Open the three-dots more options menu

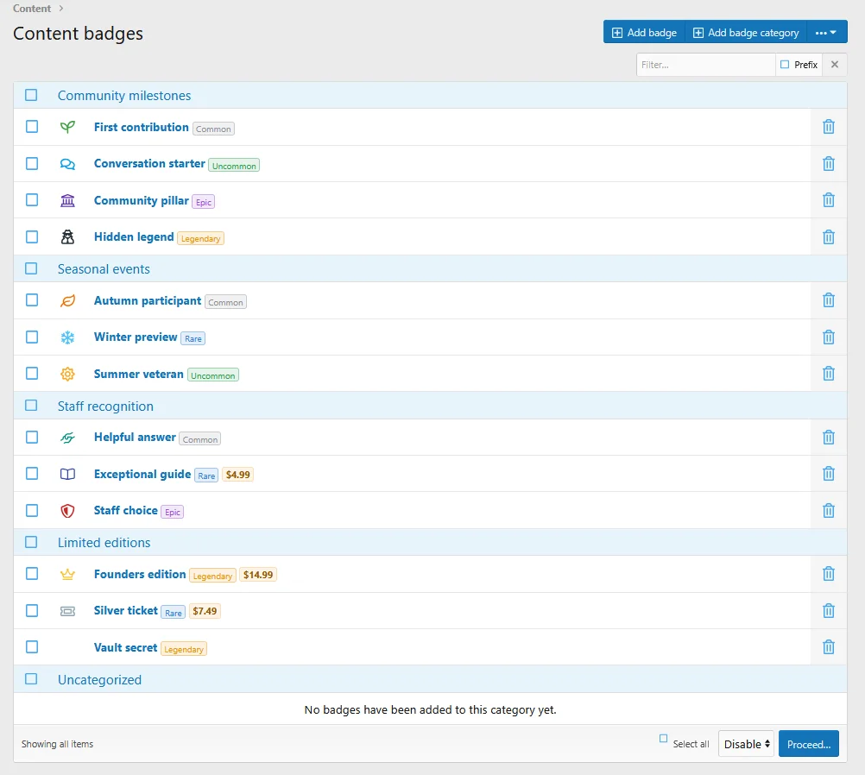[826, 33]
